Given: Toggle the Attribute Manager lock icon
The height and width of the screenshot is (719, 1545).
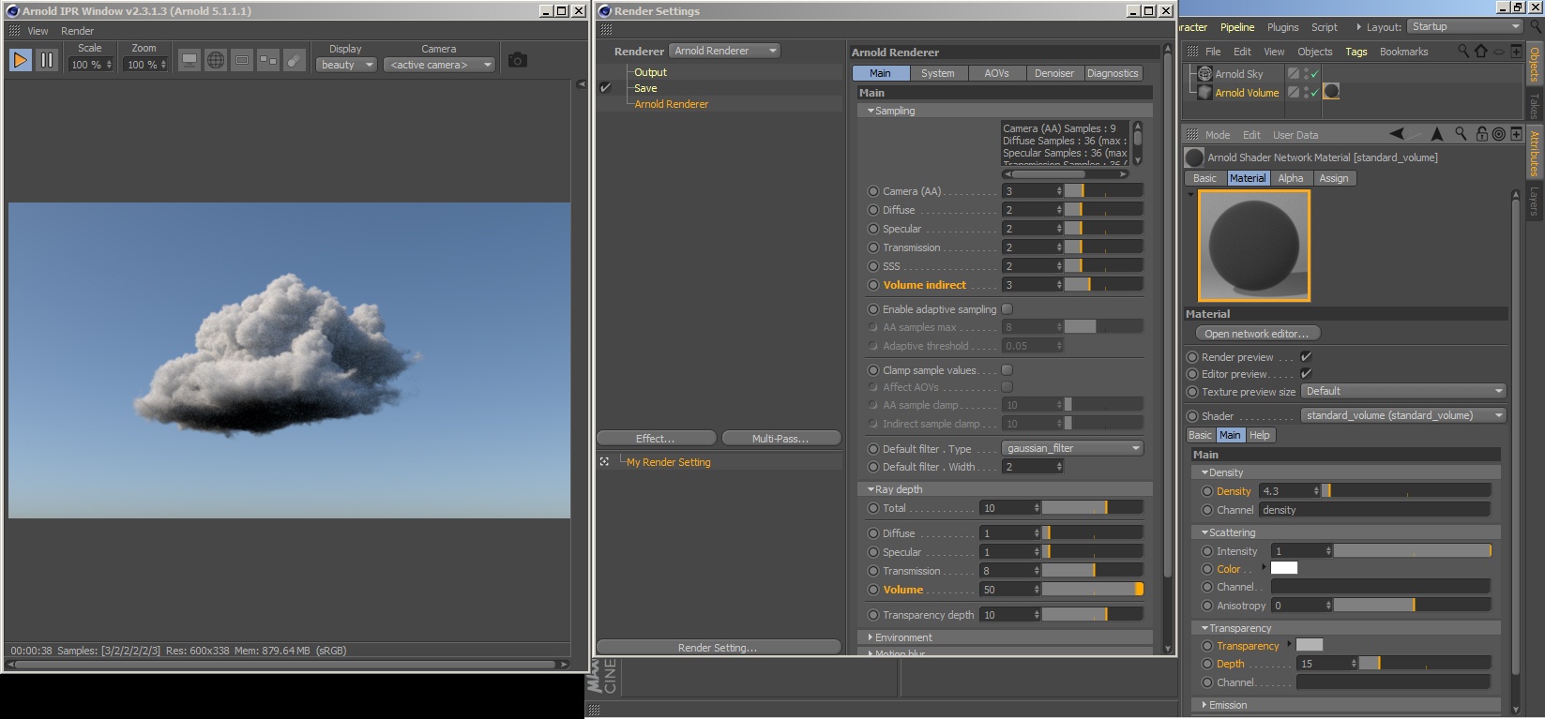Looking at the screenshot, I should coord(1482,134).
